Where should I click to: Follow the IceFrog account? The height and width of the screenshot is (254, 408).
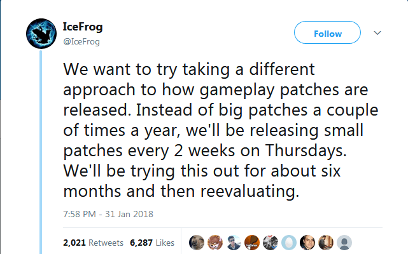click(327, 33)
